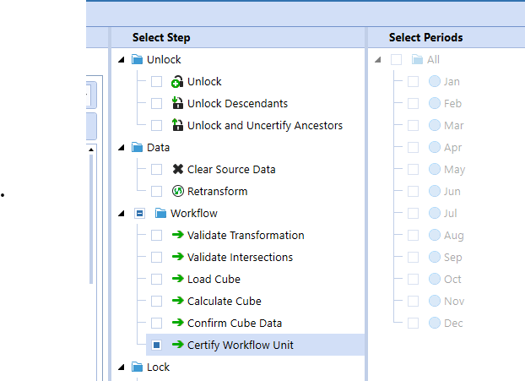The width and height of the screenshot is (525, 381).
Task: Select the Validate Intersections step label
Action: click(x=240, y=257)
